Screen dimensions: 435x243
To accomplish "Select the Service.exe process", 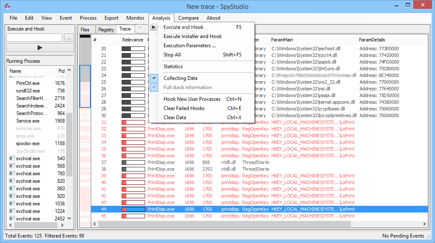I will [28, 121].
